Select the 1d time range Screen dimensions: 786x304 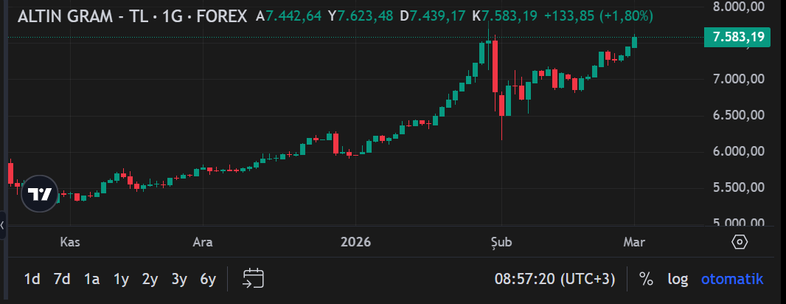coord(32,279)
